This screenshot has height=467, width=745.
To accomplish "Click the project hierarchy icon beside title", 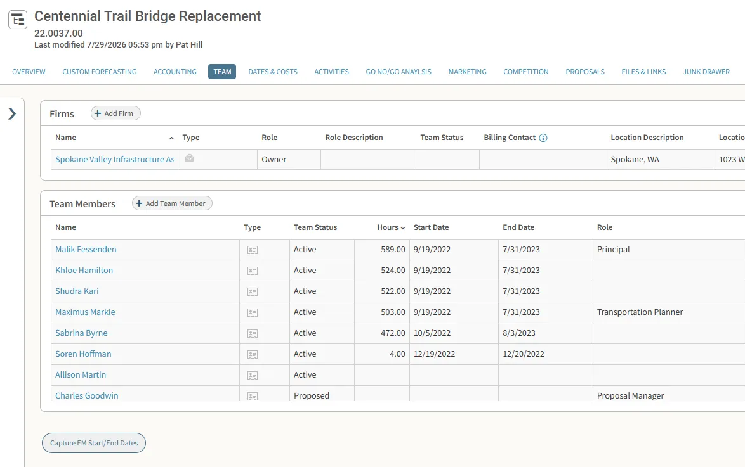I will 18,20.
